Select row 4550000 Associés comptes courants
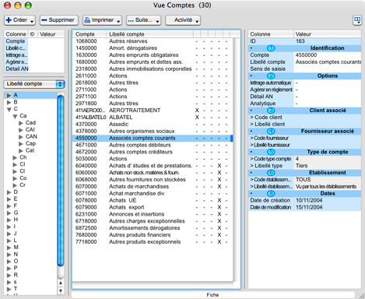This screenshot has height=299, width=365. point(153,138)
